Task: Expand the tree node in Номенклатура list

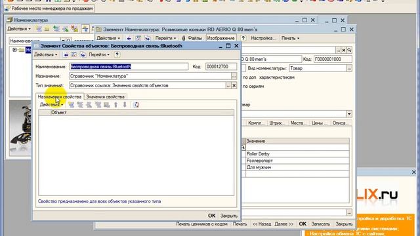Action: pos(14,50)
